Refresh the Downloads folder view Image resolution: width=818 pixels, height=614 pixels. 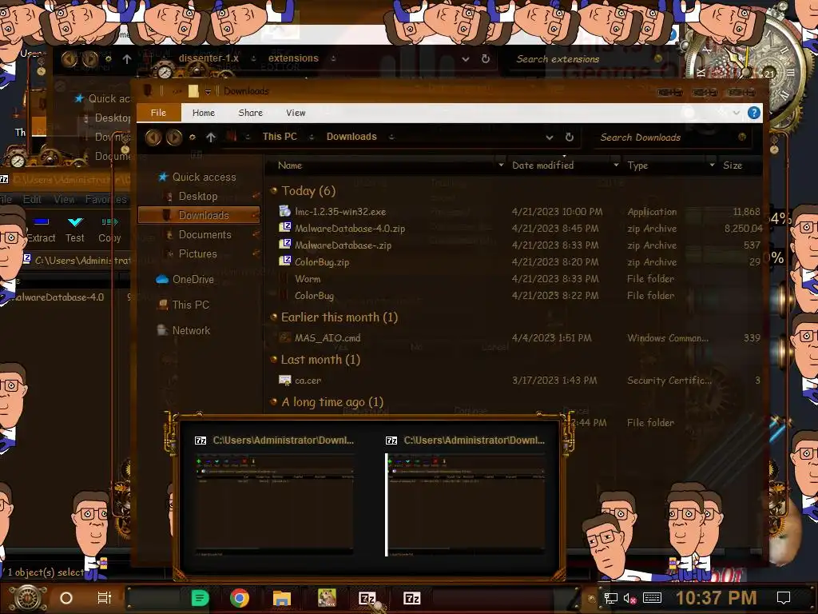[x=569, y=138]
